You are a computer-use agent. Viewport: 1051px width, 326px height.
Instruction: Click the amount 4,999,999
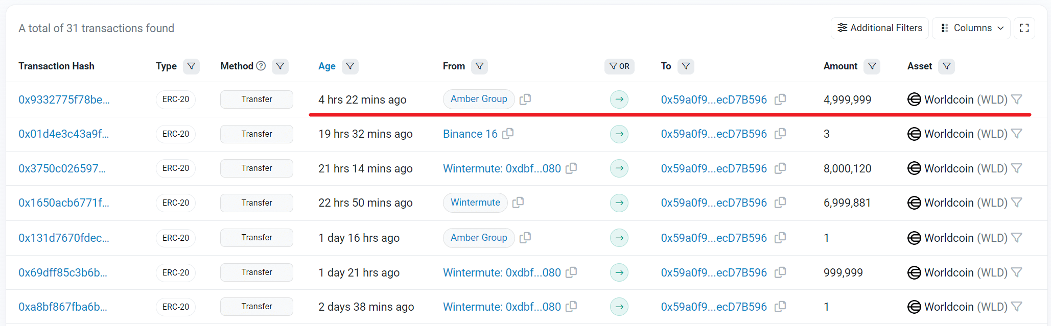(x=847, y=99)
